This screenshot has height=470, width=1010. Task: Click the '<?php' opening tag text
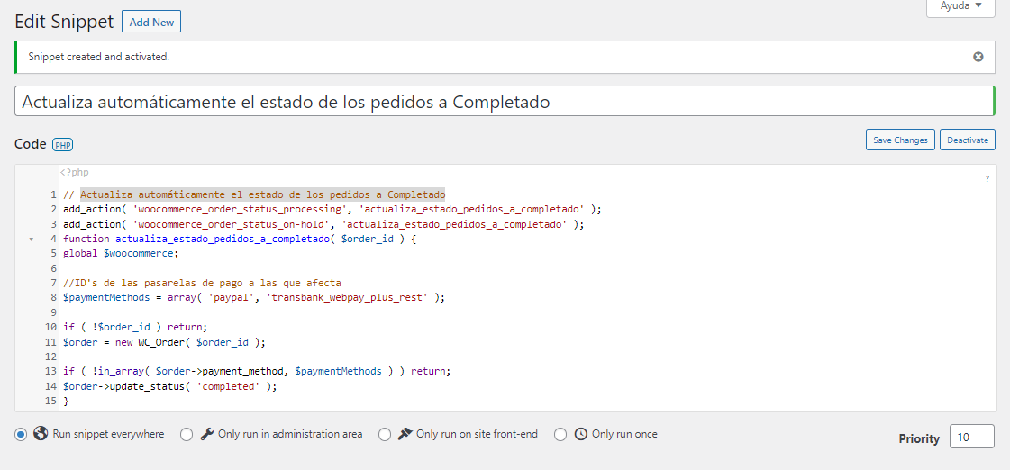point(75,173)
